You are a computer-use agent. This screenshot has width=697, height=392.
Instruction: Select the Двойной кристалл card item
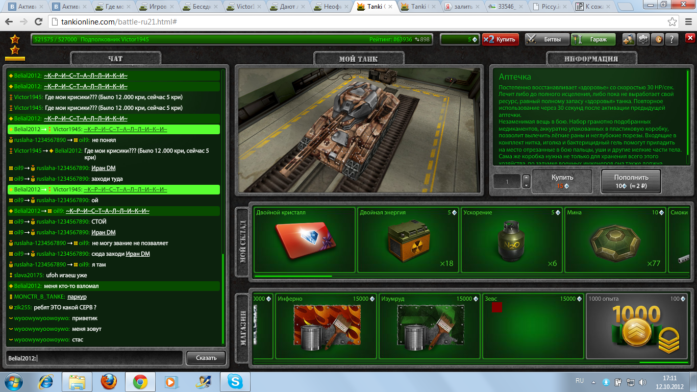pyautogui.click(x=305, y=240)
